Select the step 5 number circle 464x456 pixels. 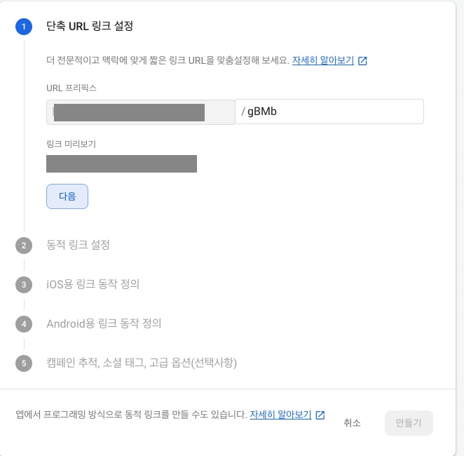[24, 363]
